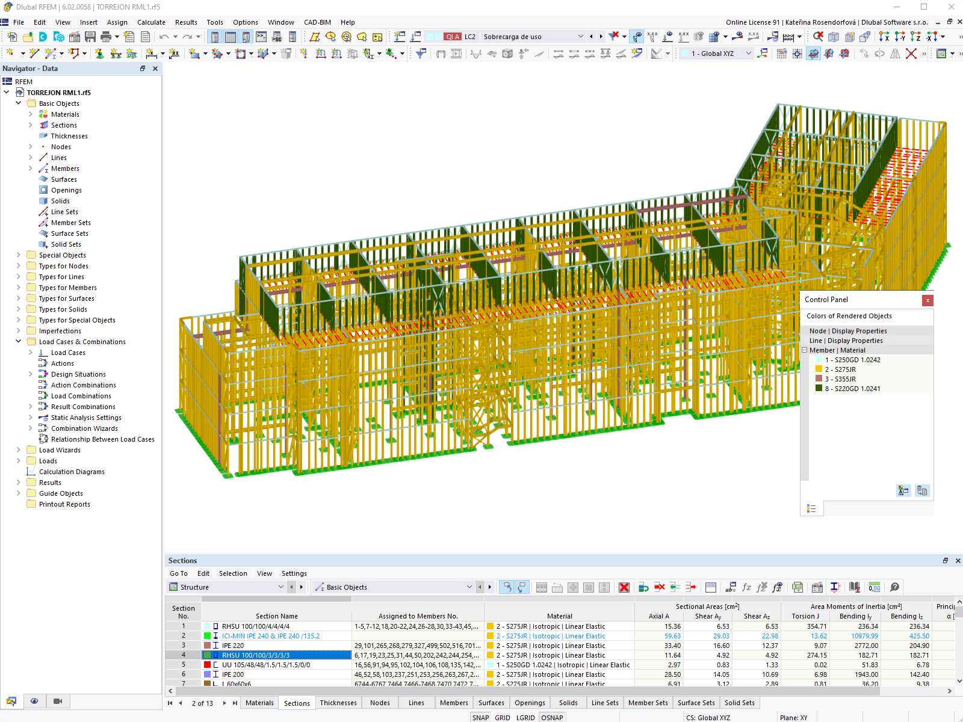Expand the Materials tree node
The width and height of the screenshot is (963, 722).
31,114
